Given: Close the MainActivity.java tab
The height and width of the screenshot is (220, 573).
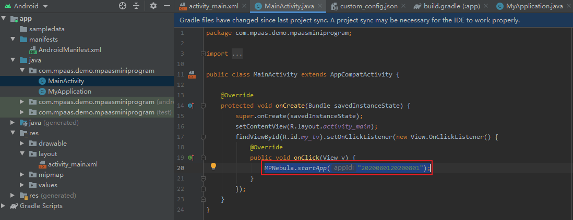Looking at the screenshot, I should point(320,6).
